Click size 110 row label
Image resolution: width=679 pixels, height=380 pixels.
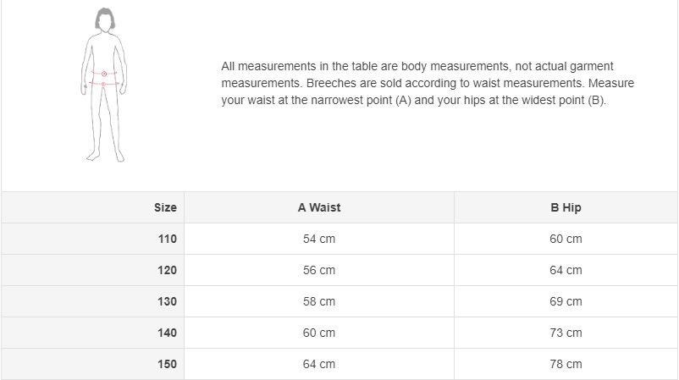pyautogui.click(x=167, y=239)
